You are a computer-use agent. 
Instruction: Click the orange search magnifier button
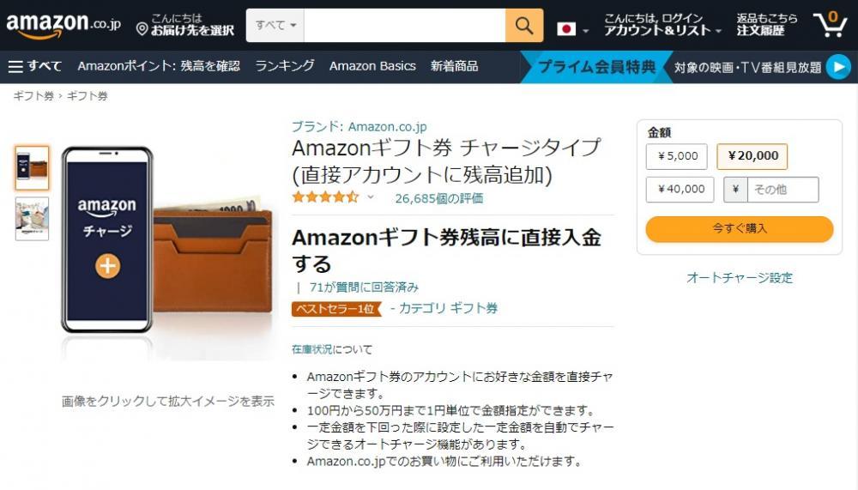523,25
